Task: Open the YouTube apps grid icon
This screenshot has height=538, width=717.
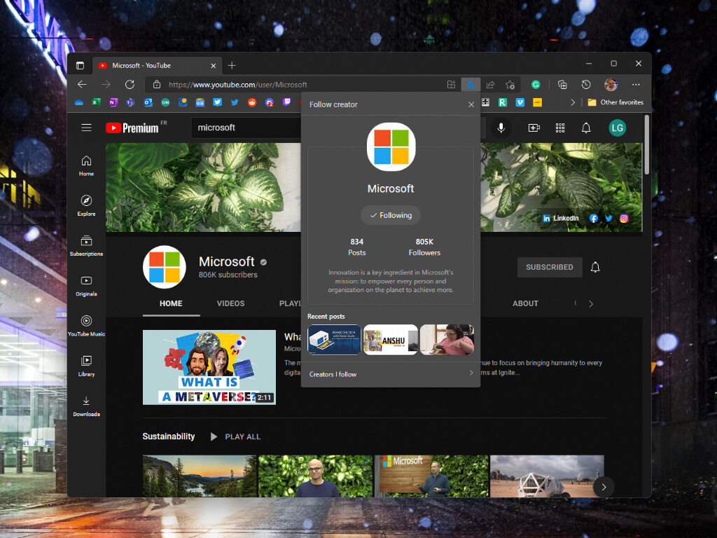Action: tap(559, 128)
